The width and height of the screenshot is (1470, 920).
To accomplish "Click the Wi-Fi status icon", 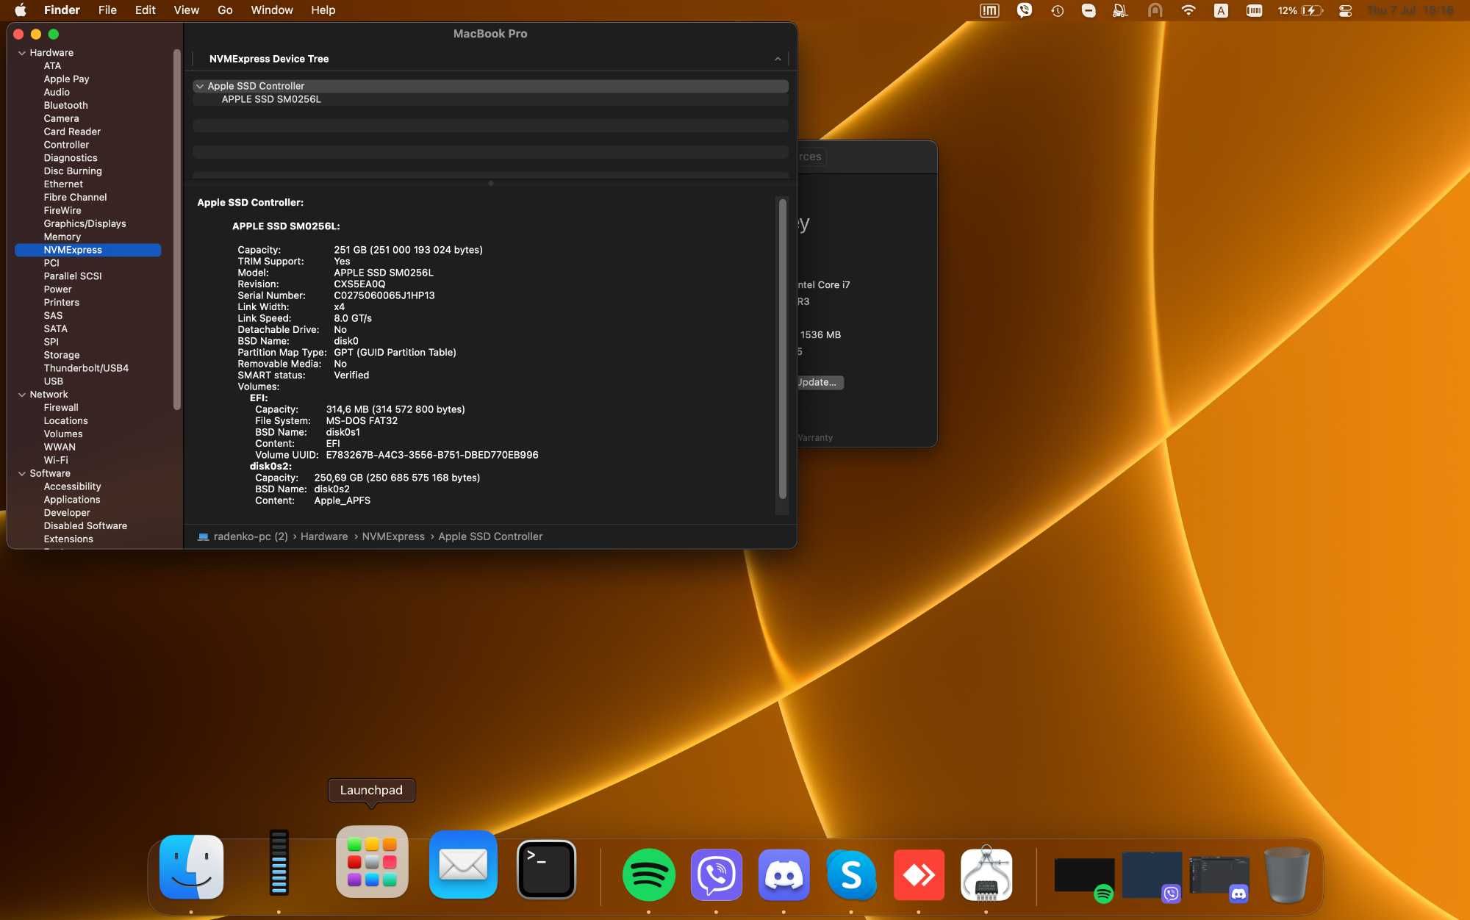I will (x=1188, y=10).
